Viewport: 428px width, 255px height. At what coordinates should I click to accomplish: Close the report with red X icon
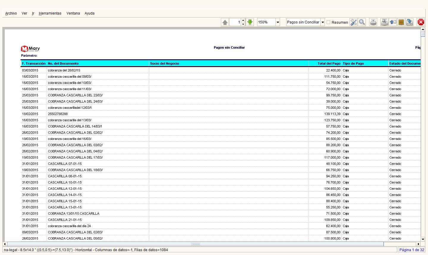(x=421, y=22)
